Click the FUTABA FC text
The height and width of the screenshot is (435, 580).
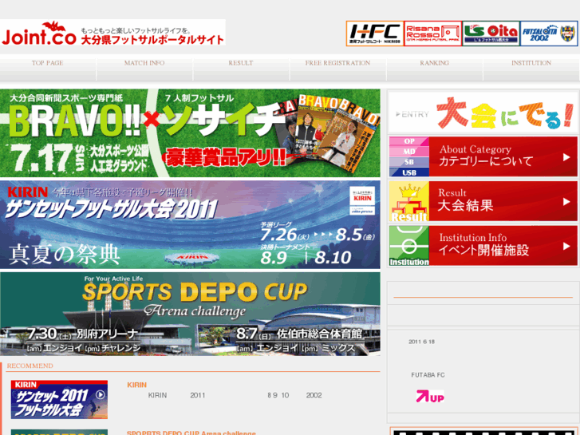click(428, 375)
